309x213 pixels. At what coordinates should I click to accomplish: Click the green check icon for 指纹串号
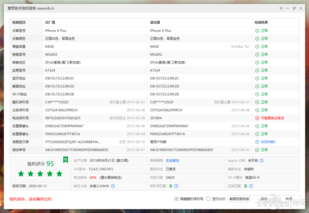pos(257,150)
